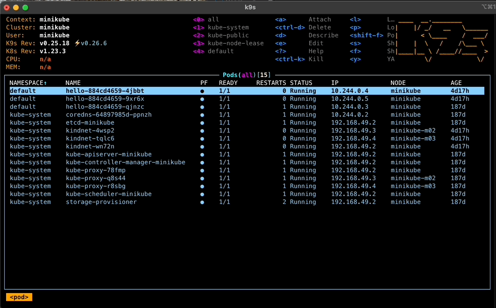Click the Pods(all)[15] table title
The width and height of the screenshot is (496, 308).
(247, 75)
